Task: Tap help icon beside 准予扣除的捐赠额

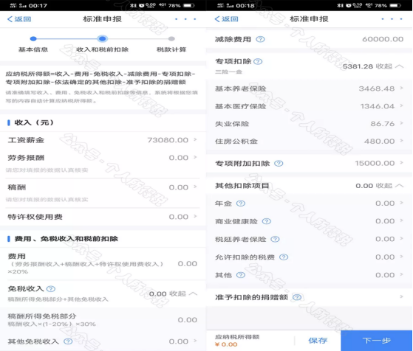Action: click(297, 297)
